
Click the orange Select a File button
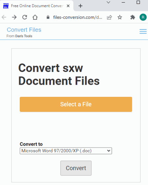[x=76, y=104]
